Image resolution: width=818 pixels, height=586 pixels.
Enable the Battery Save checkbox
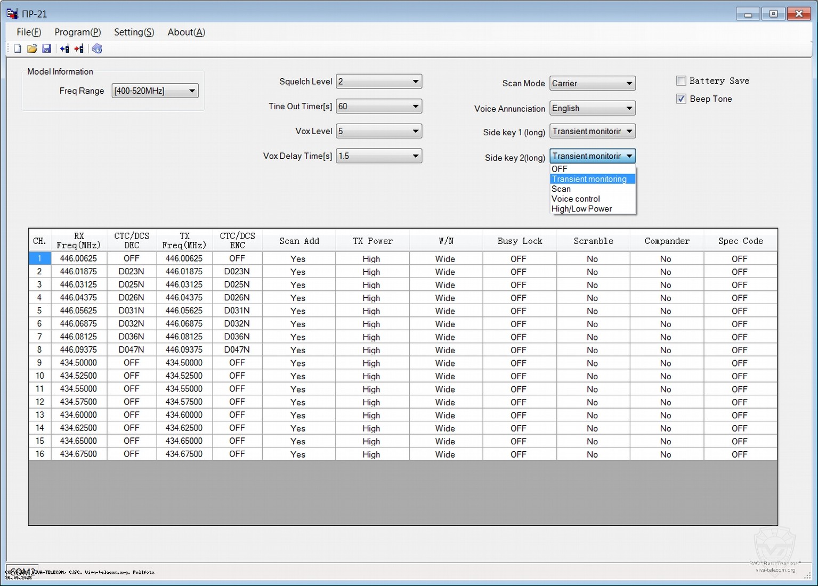pos(681,81)
